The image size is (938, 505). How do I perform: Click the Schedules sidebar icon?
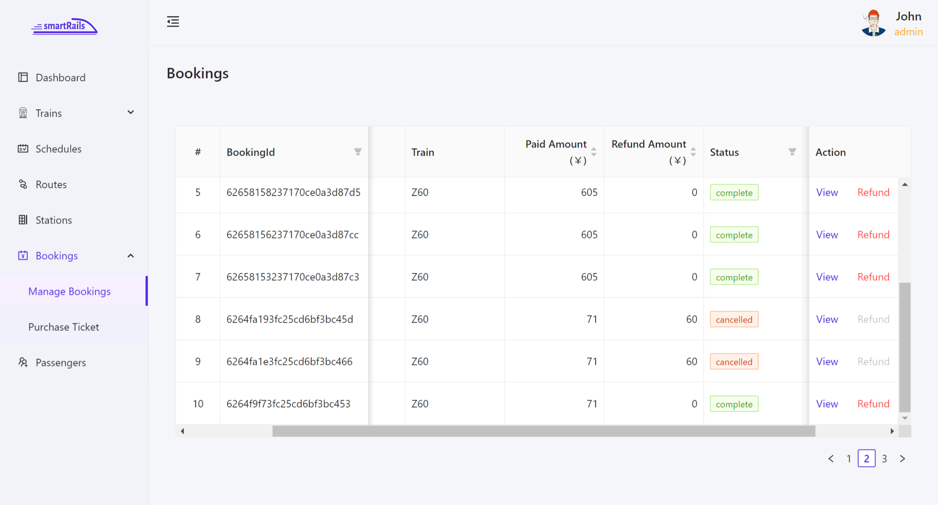22,148
